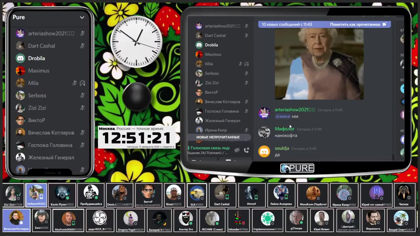The width and height of the screenshot is (420, 236).
Task: Click Госпожа Головина avatar in monitor list
Action: 199,111
